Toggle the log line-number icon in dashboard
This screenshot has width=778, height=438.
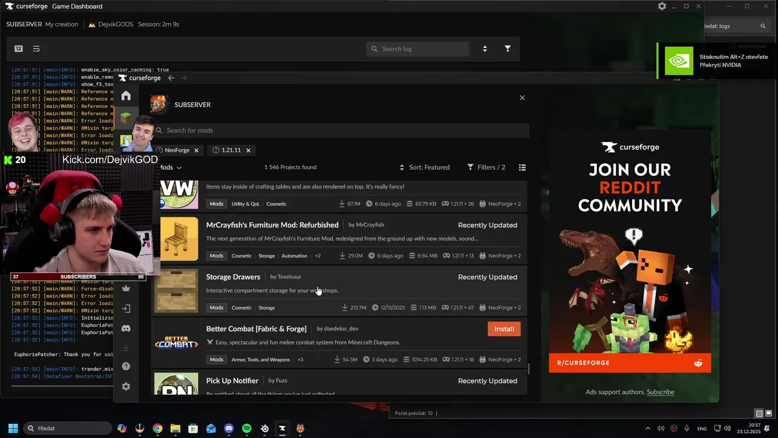click(19, 49)
